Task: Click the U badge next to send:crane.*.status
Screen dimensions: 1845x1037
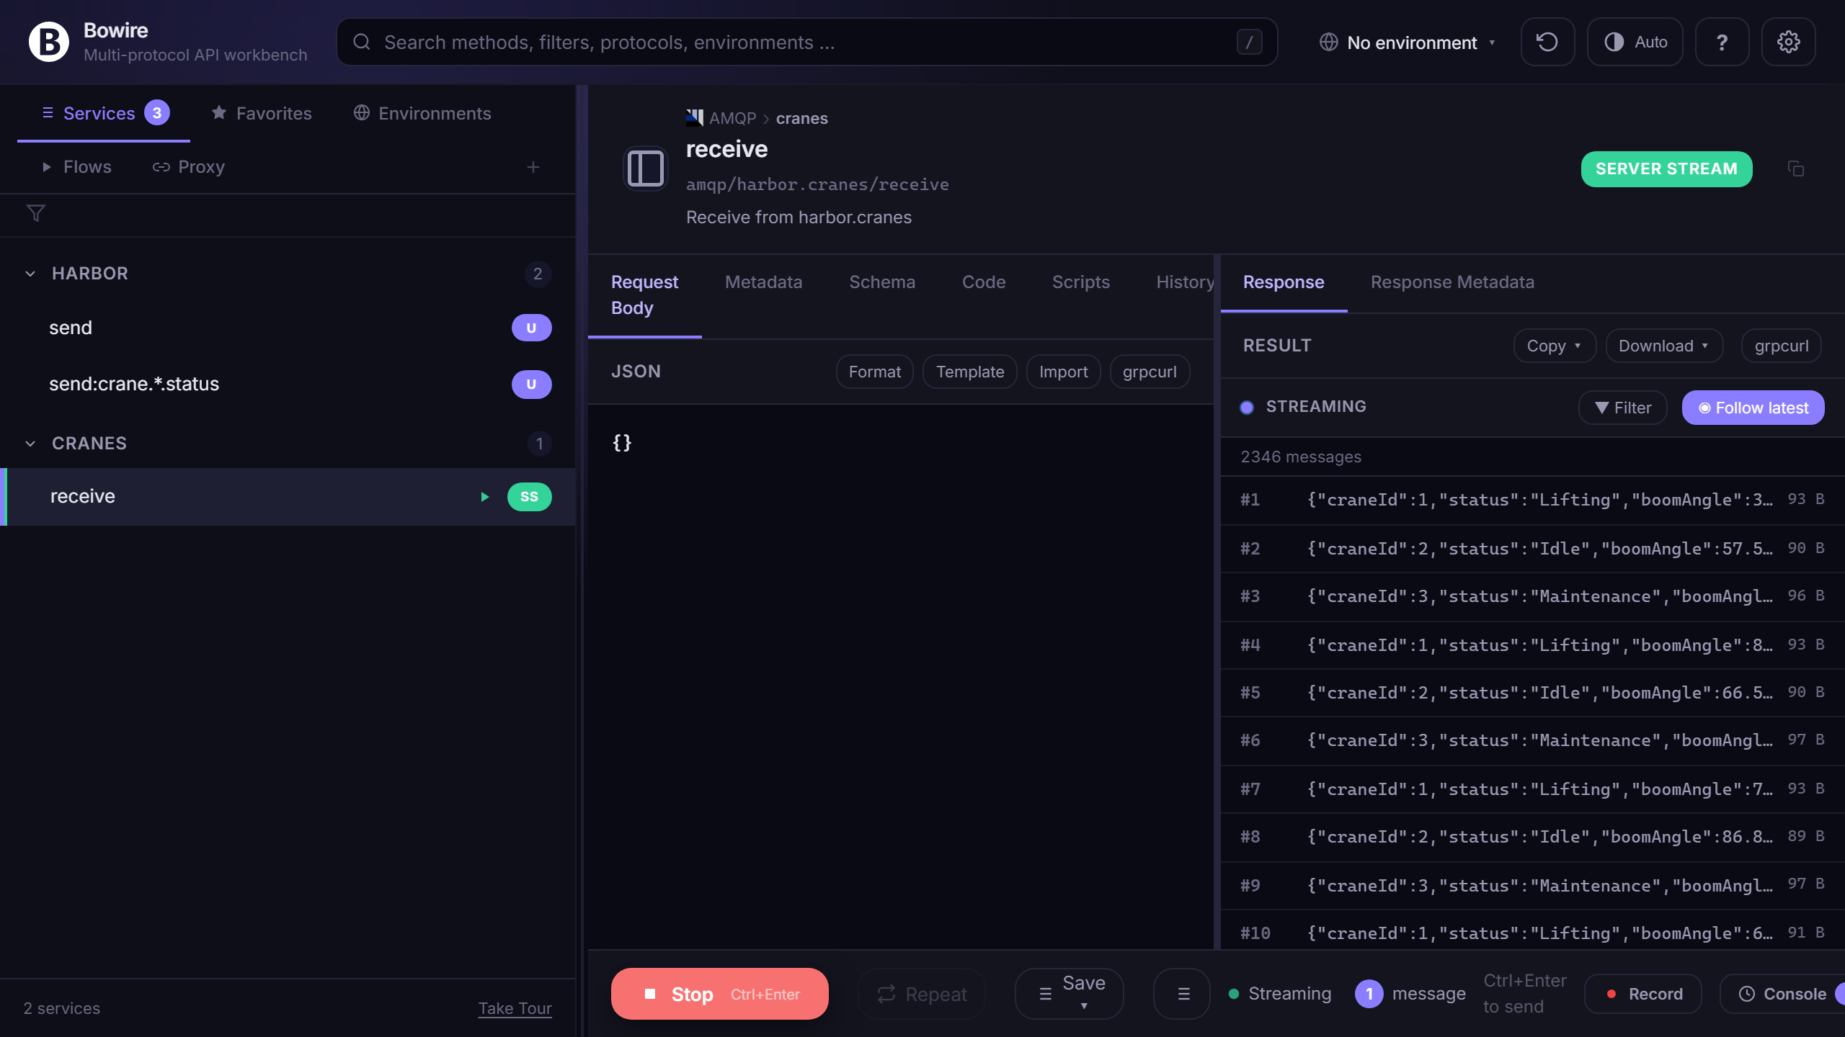Action: pyautogui.click(x=532, y=385)
